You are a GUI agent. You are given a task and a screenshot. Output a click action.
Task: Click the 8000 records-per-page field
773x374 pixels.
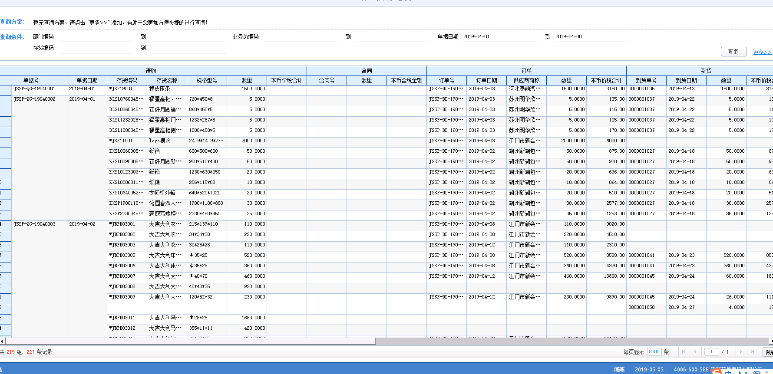tap(654, 352)
